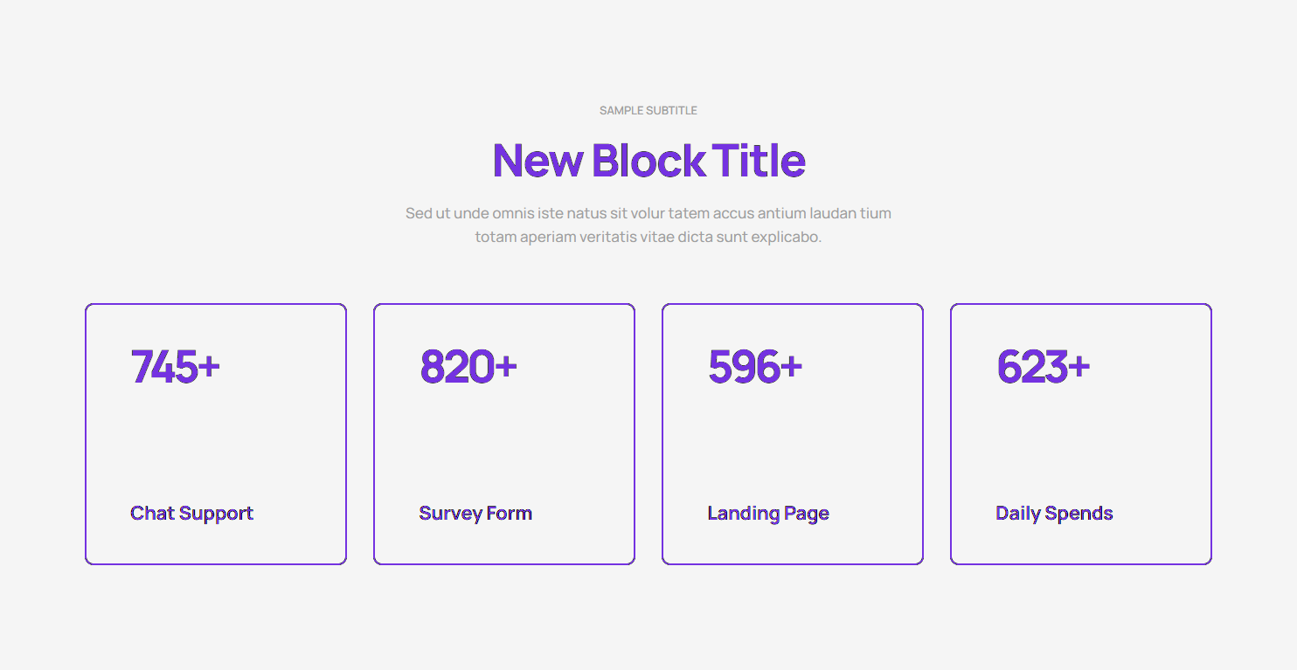Click the '623+' counter number
Image resolution: width=1297 pixels, height=670 pixels.
pos(1043,366)
